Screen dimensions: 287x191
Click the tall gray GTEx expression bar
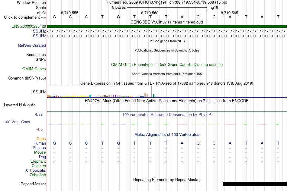[152, 91]
